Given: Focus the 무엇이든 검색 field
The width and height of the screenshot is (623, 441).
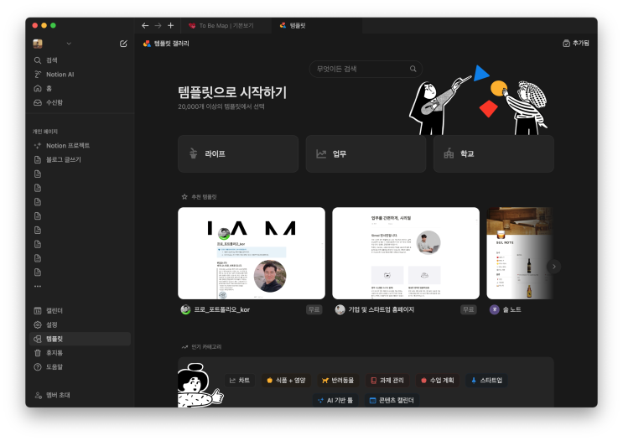Looking at the screenshot, I should coord(366,69).
